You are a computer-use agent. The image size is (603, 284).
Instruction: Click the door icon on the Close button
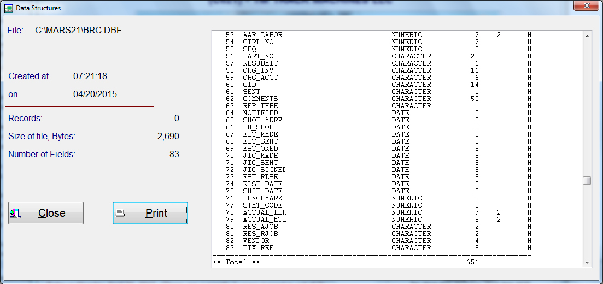click(x=15, y=214)
